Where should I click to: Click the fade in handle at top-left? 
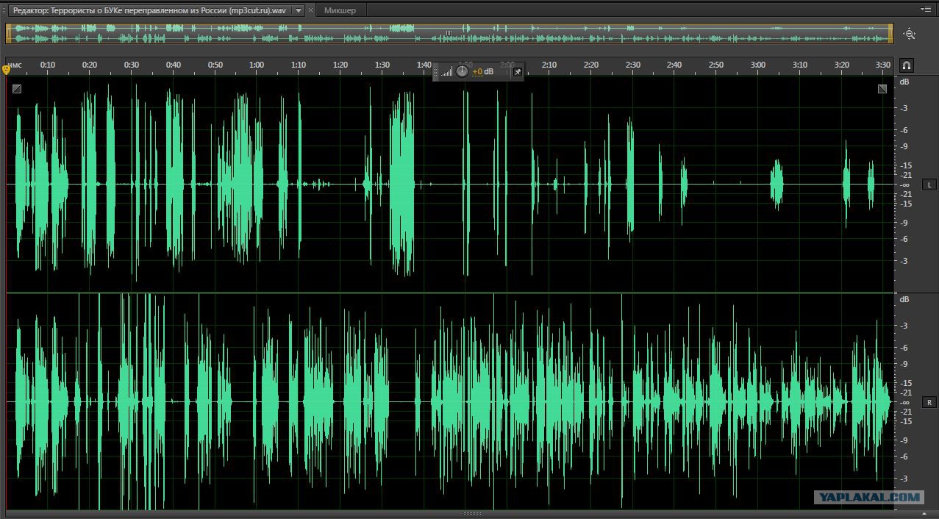click(x=17, y=89)
